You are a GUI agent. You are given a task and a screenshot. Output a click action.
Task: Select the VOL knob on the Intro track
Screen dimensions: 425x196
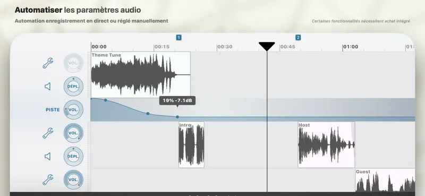[x=73, y=133]
